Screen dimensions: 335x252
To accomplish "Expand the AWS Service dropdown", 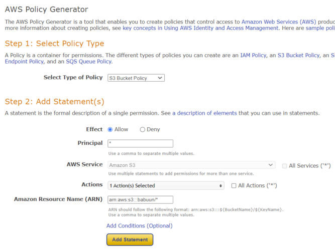I will (x=191, y=165).
